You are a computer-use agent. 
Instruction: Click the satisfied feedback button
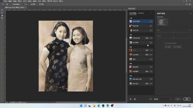point(168,47)
